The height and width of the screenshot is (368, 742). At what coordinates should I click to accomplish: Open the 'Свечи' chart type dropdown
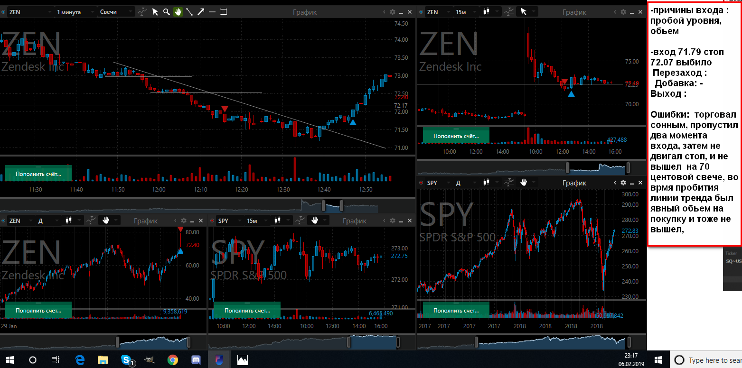pyautogui.click(x=116, y=12)
